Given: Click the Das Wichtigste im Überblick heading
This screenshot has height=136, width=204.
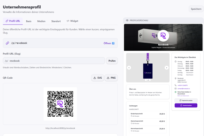Looking at the screenshot, I should (x=185, y=57).
